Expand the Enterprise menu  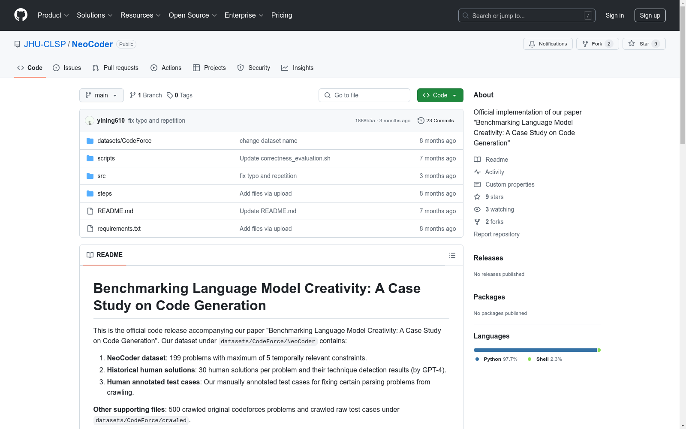pos(244,15)
